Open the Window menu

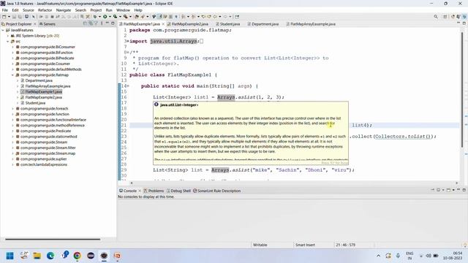click(x=123, y=10)
